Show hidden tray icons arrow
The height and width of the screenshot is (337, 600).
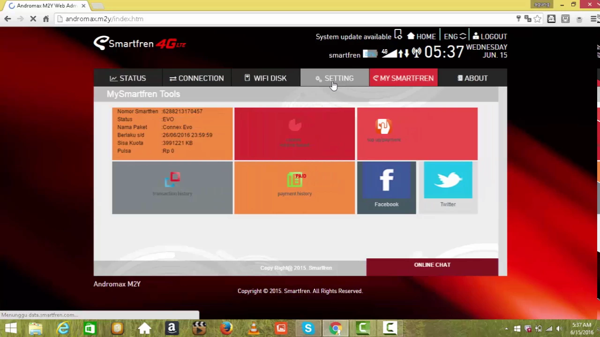pos(506,329)
